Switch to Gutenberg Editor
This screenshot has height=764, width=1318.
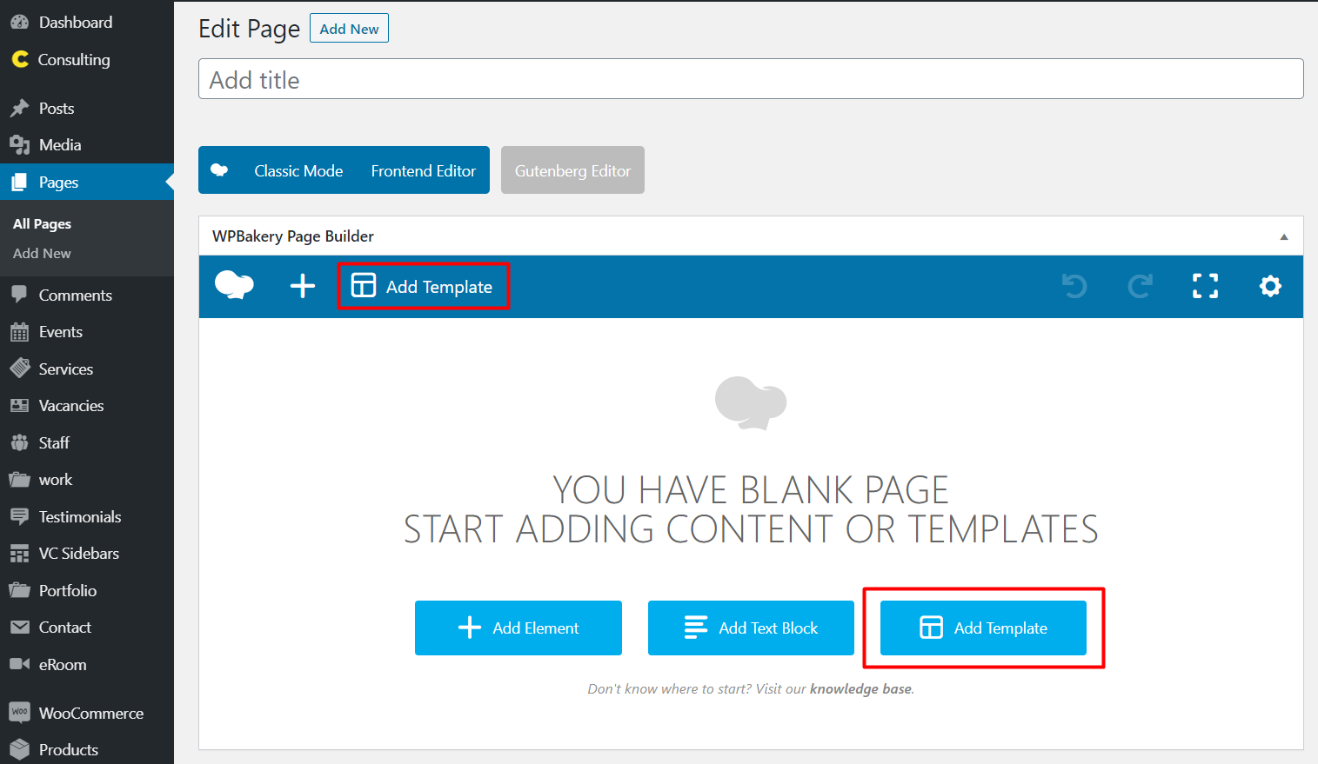pos(572,171)
